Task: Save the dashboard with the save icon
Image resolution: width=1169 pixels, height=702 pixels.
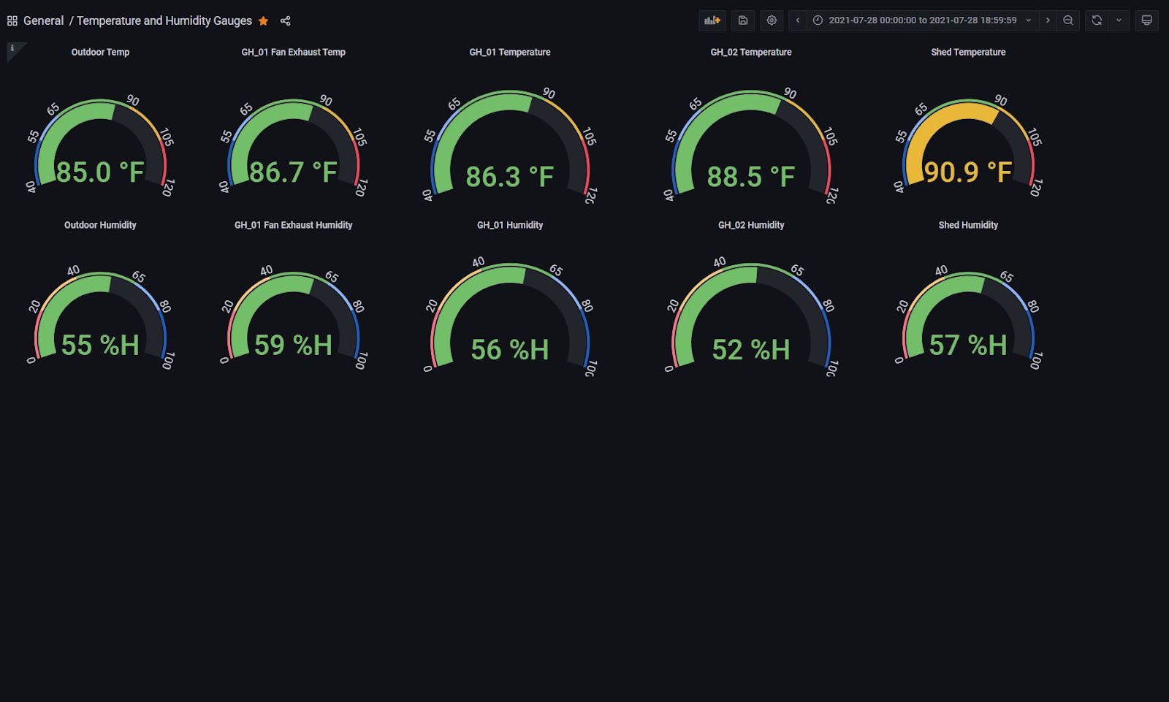Action: tap(742, 20)
